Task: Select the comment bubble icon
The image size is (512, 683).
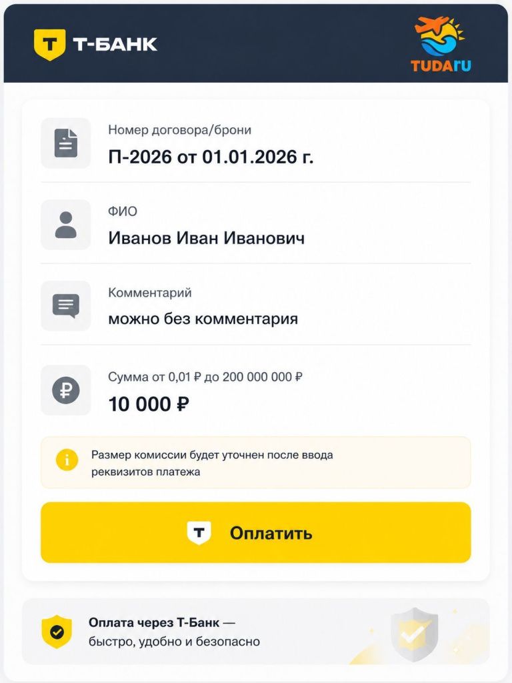Action: tap(66, 305)
